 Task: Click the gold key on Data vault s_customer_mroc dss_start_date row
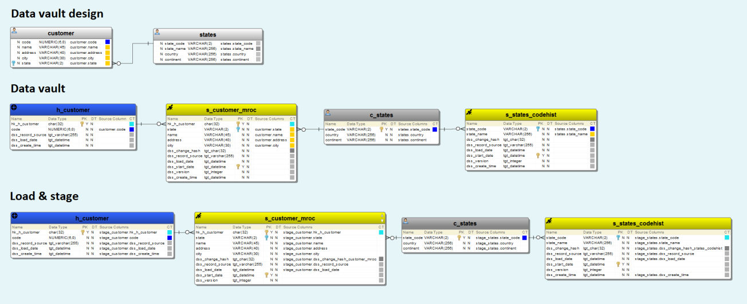point(238,167)
